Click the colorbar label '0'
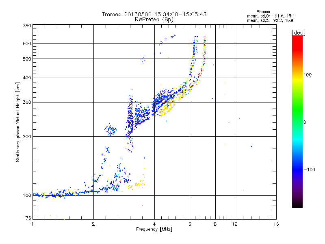This screenshot has height=244, width=325. coord(305,122)
